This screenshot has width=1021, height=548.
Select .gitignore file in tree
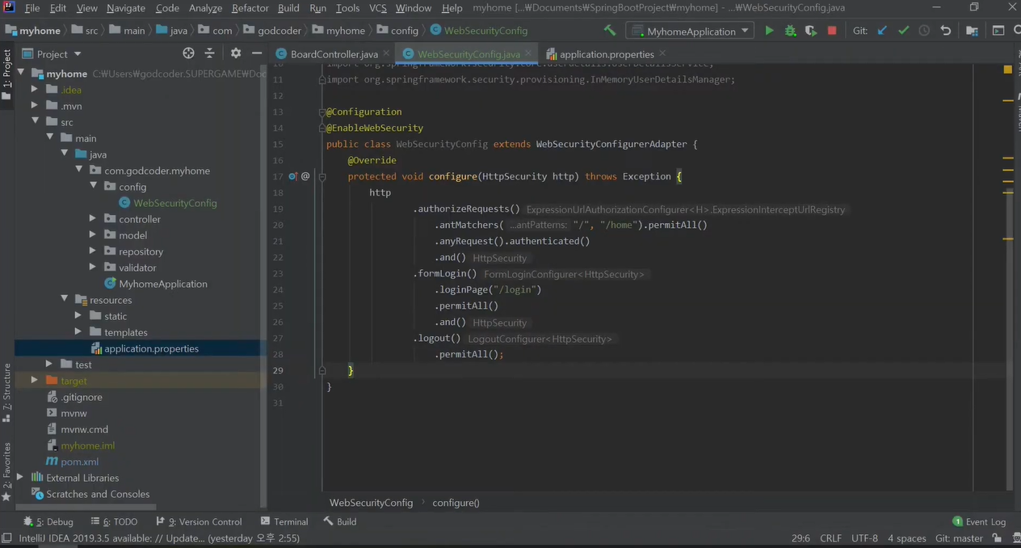point(81,397)
